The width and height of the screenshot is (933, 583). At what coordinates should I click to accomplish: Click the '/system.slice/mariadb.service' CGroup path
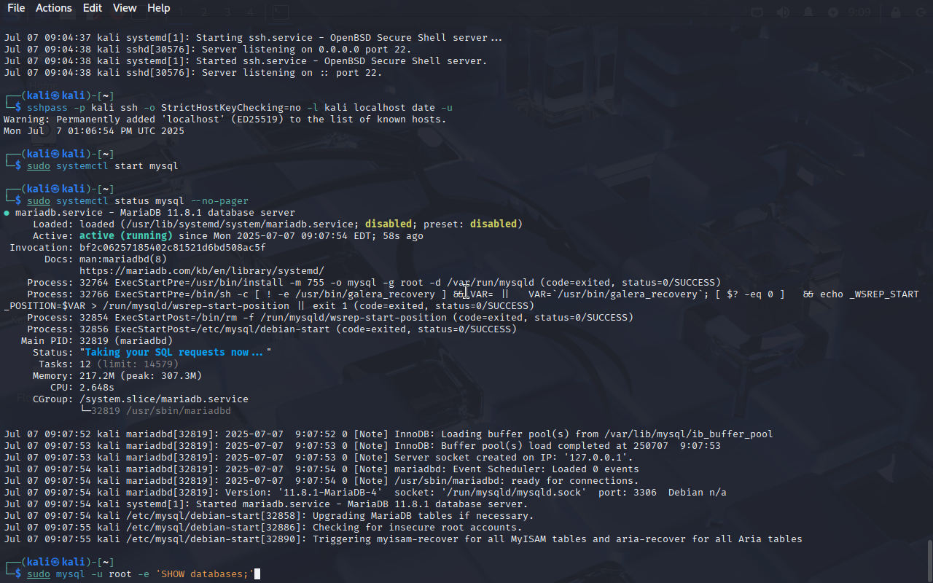click(164, 399)
